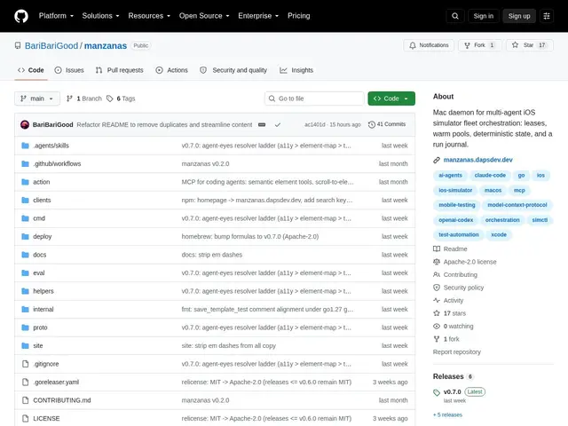Open the BariBariGood owner link
Viewport: 568px width, 426px height.
[51, 45]
